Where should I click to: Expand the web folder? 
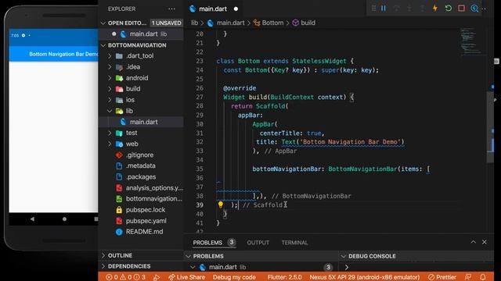click(x=110, y=144)
